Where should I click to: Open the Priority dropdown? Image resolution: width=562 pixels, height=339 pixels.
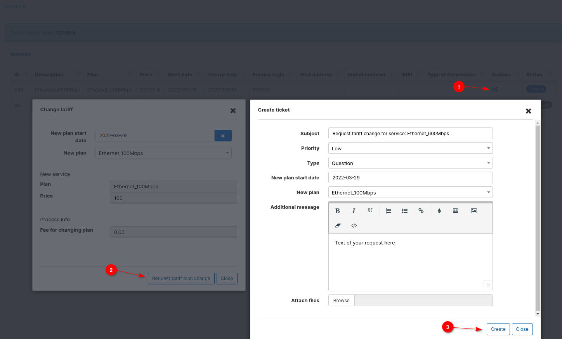(x=410, y=148)
